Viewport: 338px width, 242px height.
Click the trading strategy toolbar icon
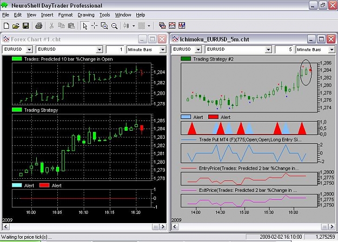tap(182, 25)
